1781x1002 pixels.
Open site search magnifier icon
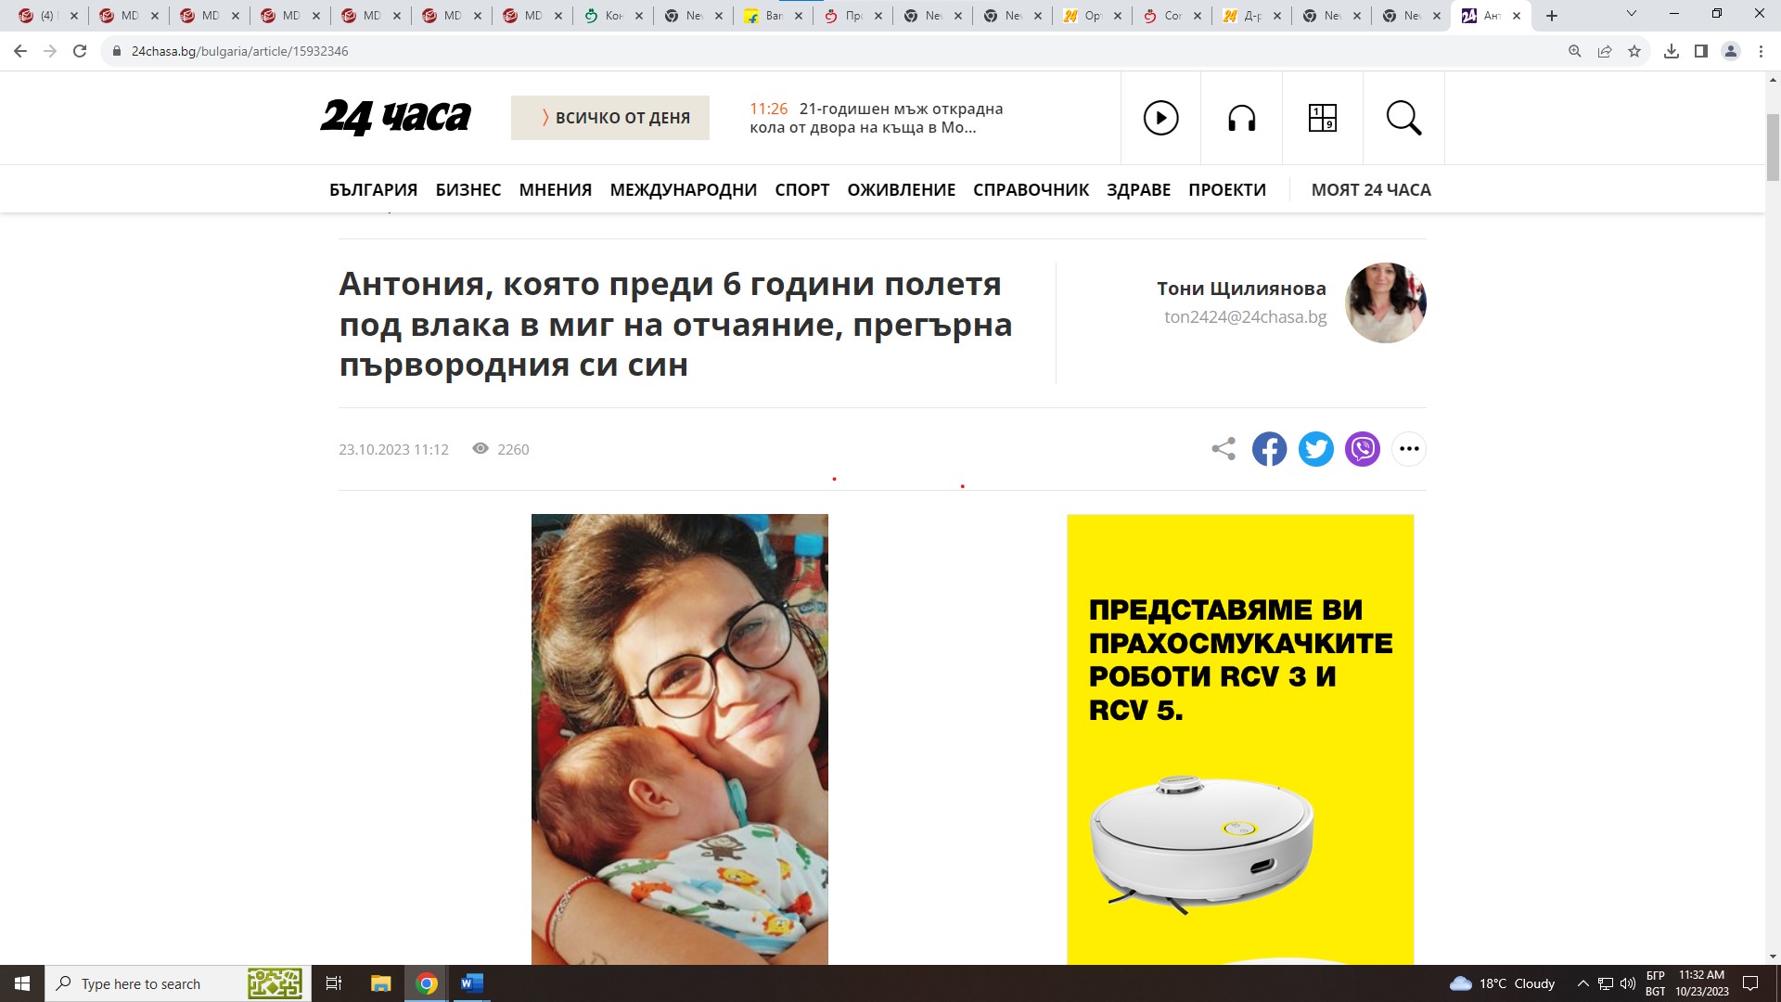(1403, 118)
